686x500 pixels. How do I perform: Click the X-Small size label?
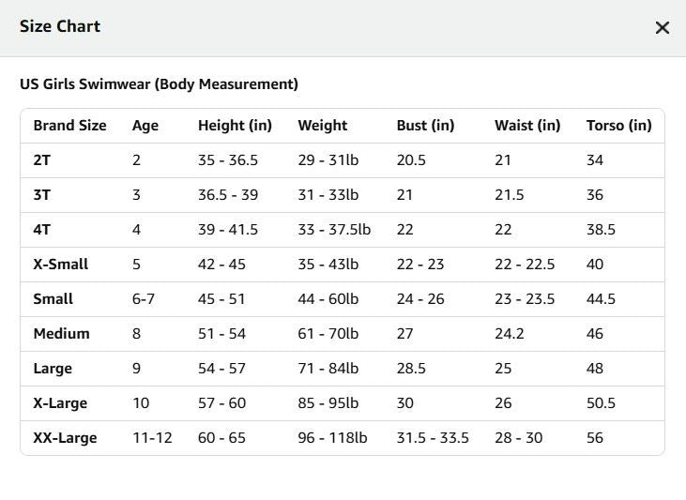click(x=61, y=265)
